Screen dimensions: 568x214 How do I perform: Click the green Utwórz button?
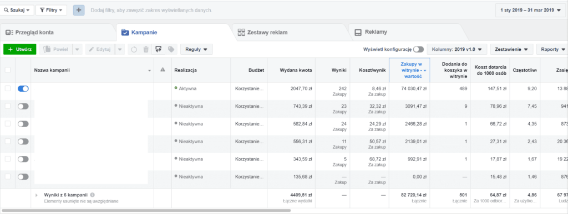(x=20, y=49)
